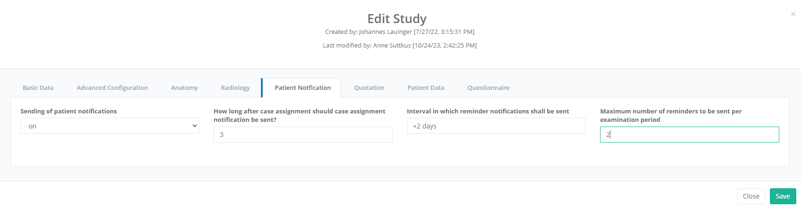The height and width of the screenshot is (208, 801).
Task: Go to the Anatomy tab
Action: (184, 88)
